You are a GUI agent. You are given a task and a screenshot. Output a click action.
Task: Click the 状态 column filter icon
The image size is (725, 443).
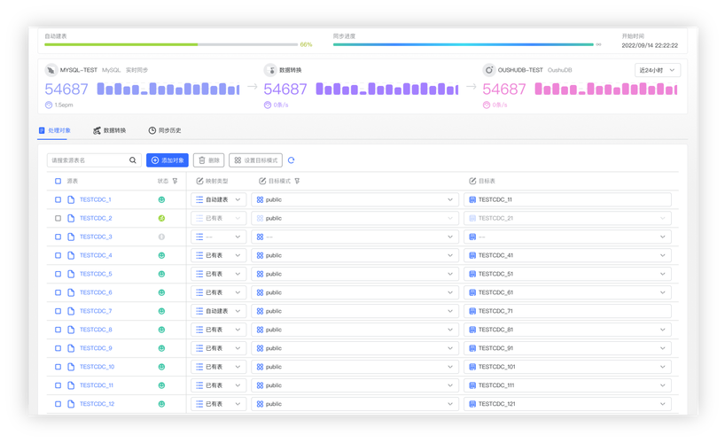(x=175, y=181)
